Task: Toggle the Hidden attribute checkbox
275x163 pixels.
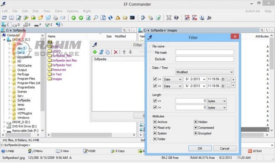Action: [195, 122]
